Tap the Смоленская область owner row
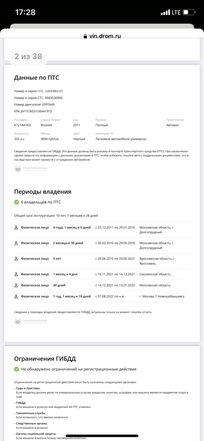 (x=102, y=274)
